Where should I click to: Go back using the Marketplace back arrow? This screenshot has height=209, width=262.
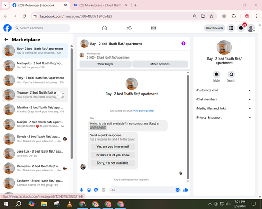pos(6,40)
